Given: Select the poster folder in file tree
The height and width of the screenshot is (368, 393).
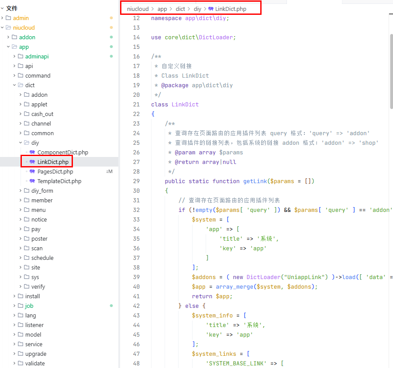Looking at the screenshot, I should tap(39, 239).
